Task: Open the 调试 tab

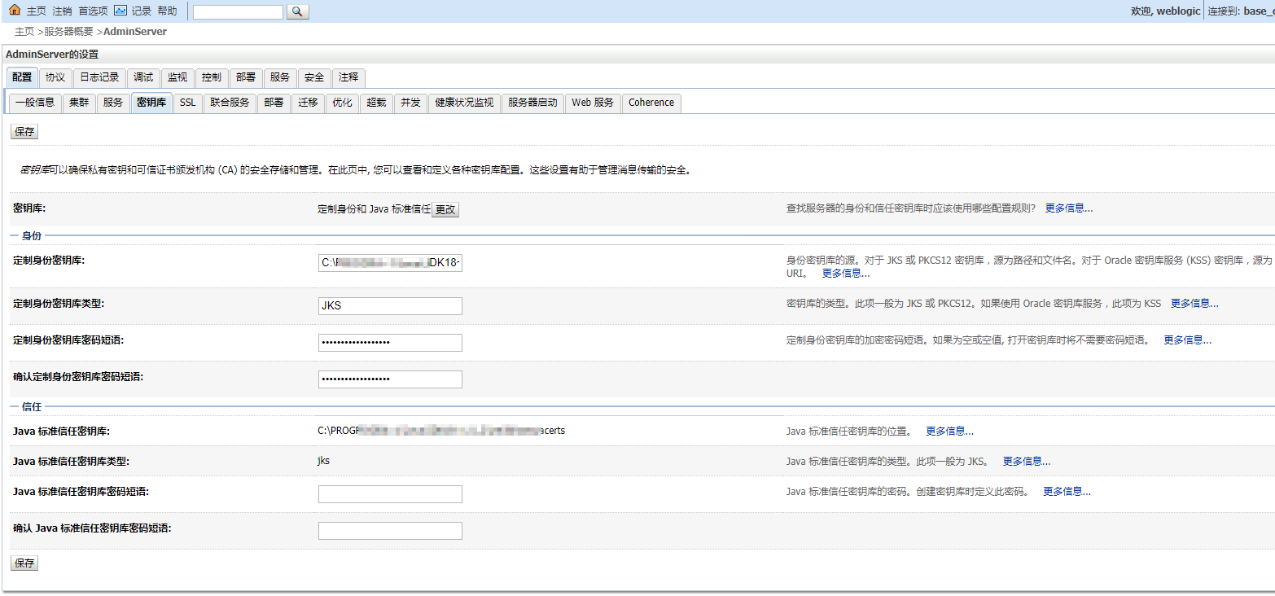Action: coord(143,77)
